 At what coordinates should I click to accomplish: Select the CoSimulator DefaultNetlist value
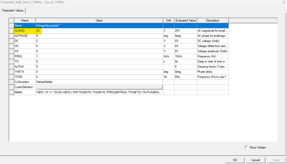point(99,82)
